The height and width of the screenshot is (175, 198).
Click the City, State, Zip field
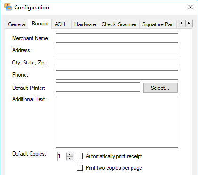pyautogui.click(x=117, y=63)
